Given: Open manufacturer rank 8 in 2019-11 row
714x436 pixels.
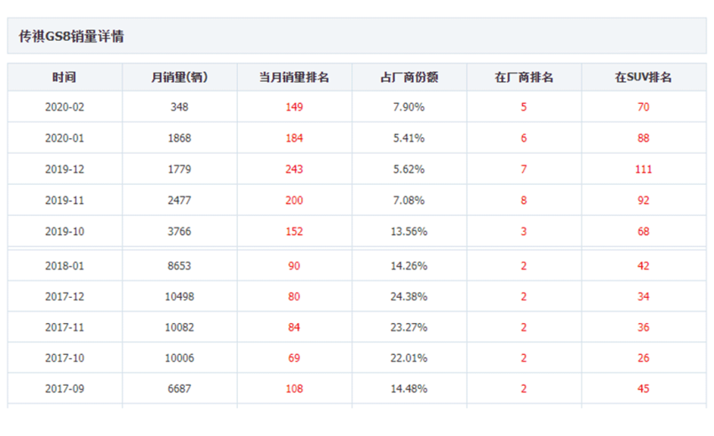Looking at the screenshot, I should [x=524, y=201].
